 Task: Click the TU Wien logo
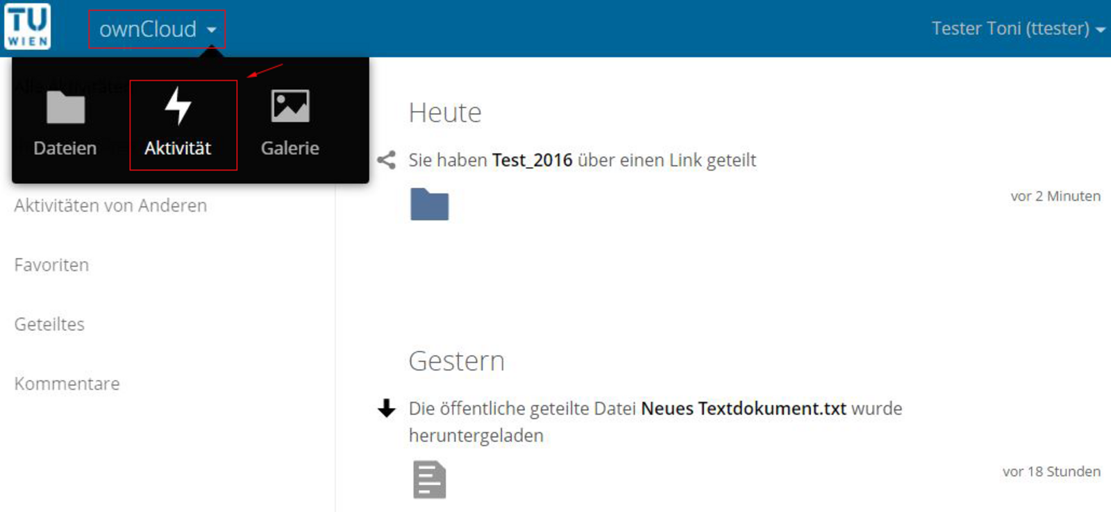(x=28, y=26)
